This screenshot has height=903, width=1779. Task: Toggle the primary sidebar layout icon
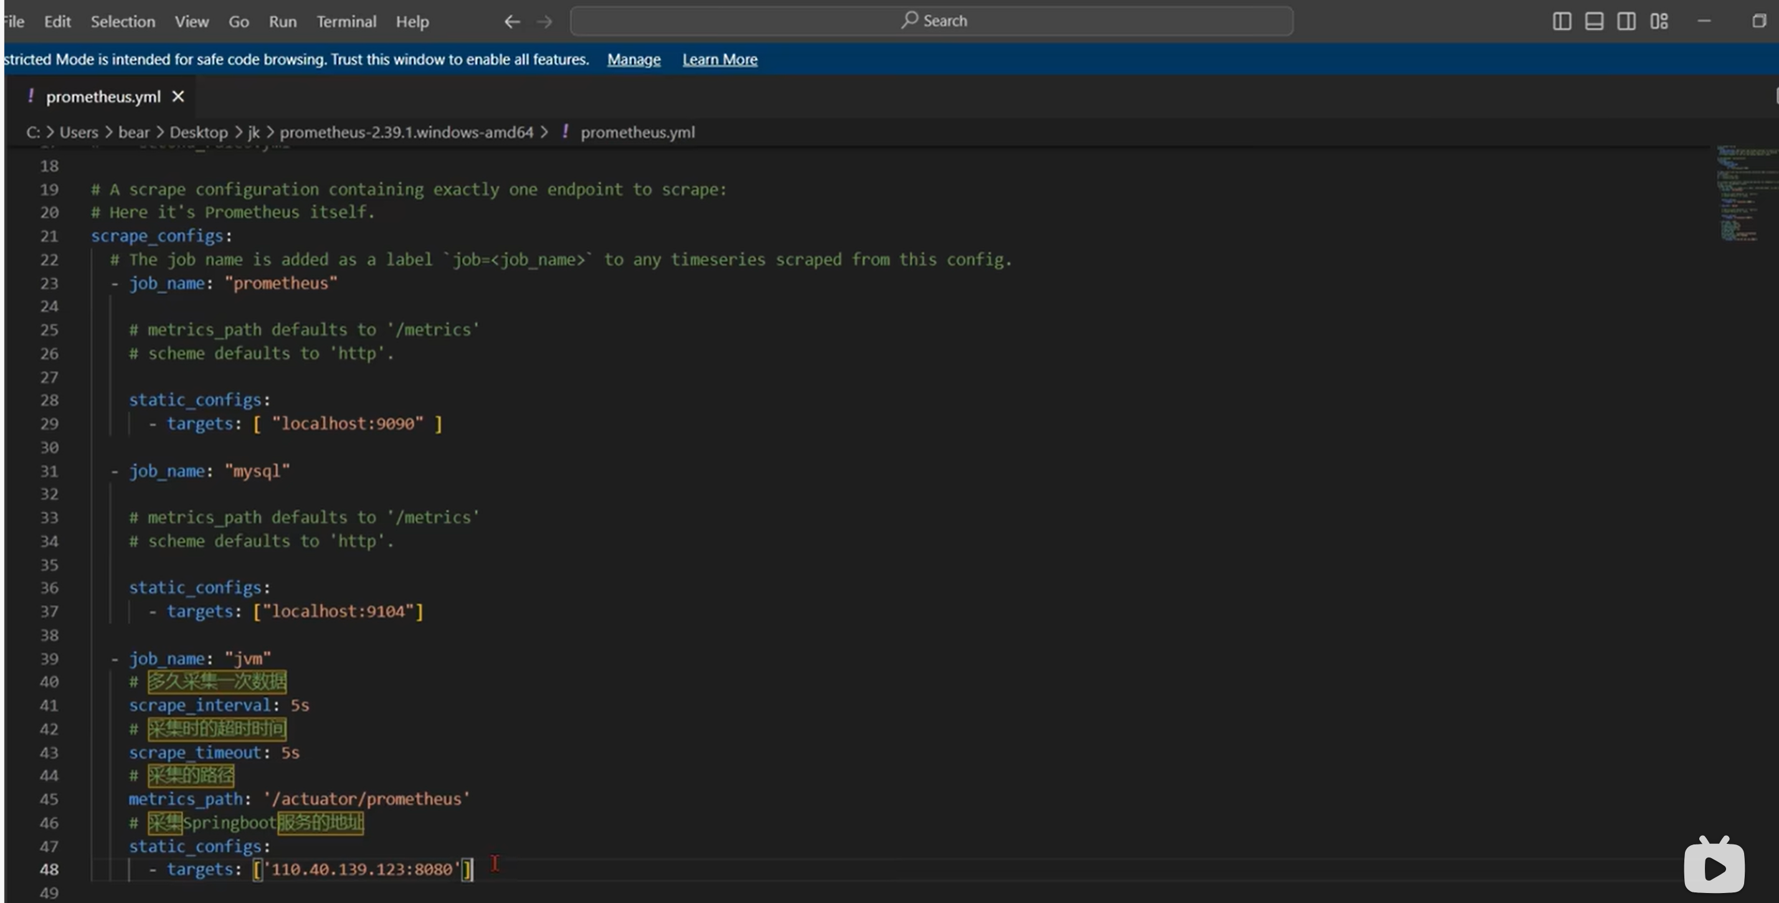(1562, 21)
